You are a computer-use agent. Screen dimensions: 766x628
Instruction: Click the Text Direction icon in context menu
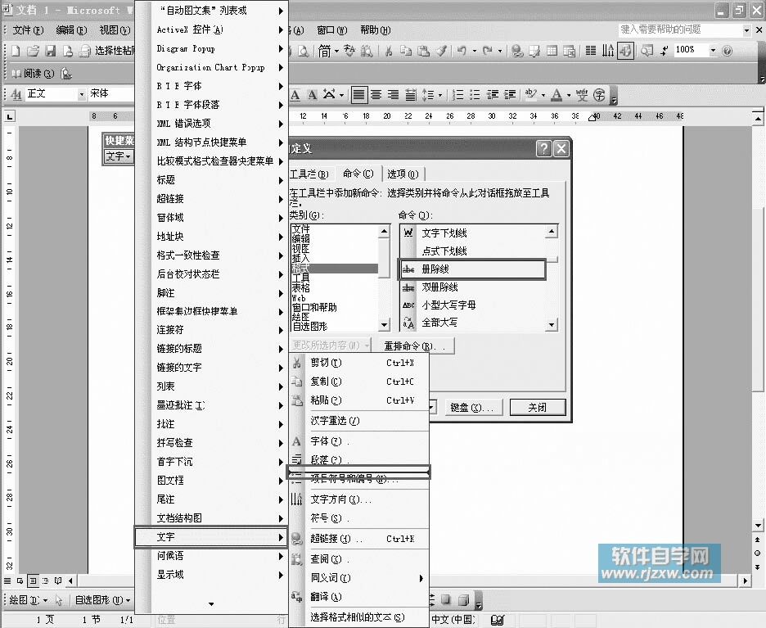pos(296,499)
